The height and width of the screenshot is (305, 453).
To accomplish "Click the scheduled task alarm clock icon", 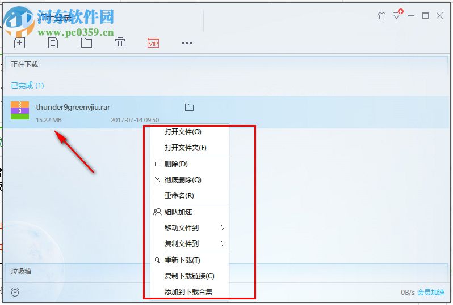I will coord(15,293).
